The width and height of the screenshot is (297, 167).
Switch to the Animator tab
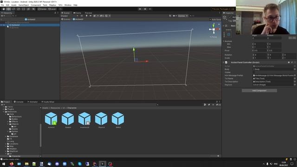pos(32,102)
